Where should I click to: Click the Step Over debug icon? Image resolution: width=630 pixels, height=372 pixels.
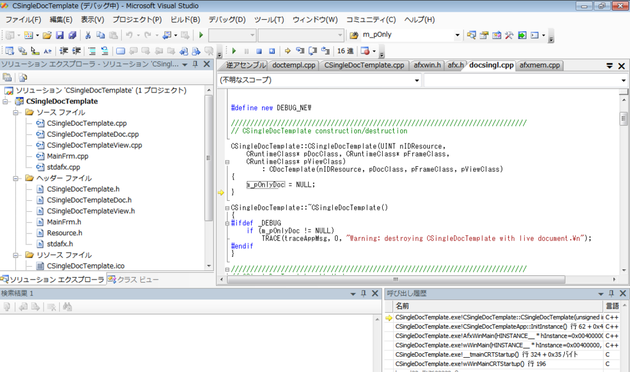coord(313,51)
